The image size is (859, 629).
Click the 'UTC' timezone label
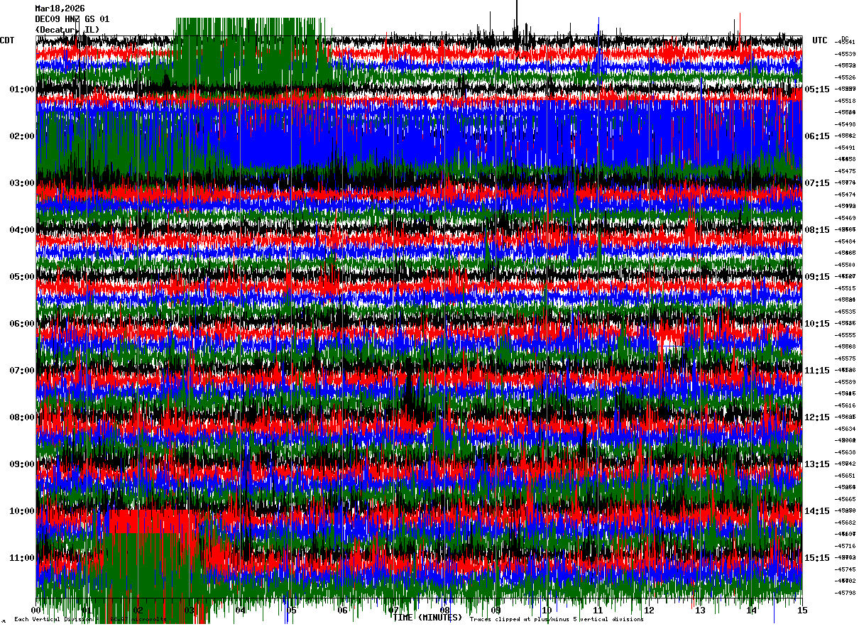[x=820, y=40]
